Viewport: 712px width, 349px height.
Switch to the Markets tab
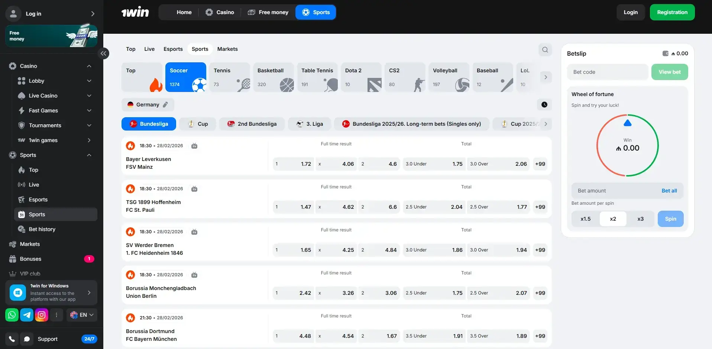click(x=227, y=49)
